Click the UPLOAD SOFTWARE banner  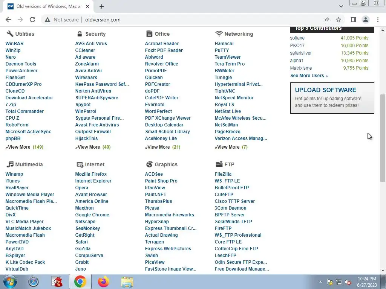[x=332, y=98]
